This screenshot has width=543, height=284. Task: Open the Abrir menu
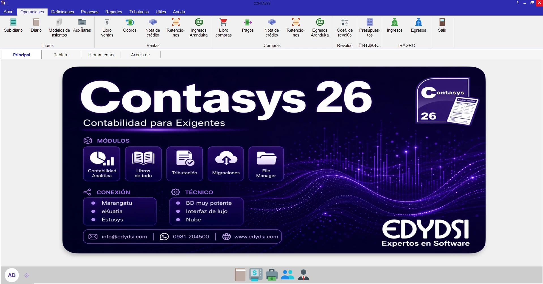pos(8,12)
